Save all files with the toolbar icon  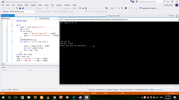23,8
